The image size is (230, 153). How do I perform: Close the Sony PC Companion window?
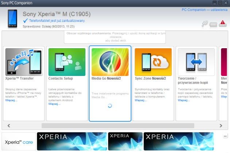(226, 3)
